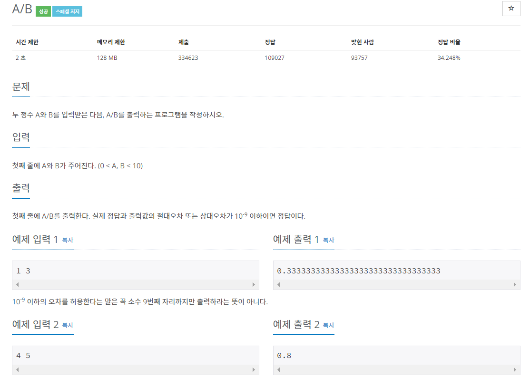This screenshot has height=378, width=530.
Task: Click left scroll arrow of sample output 2
Action: (x=278, y=369)
